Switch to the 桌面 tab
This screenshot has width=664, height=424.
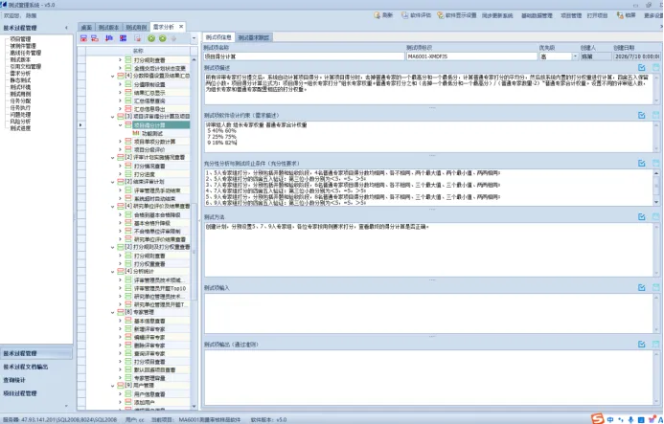(86, 27)
